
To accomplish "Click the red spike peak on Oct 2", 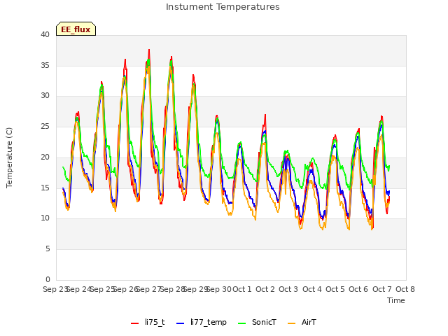I will pos(265,115).
